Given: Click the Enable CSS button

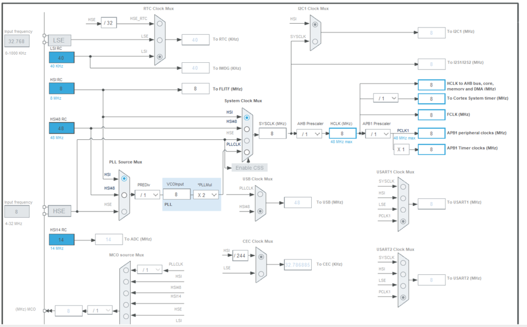Looking at the screenshot, I should (x=250, y=168).
